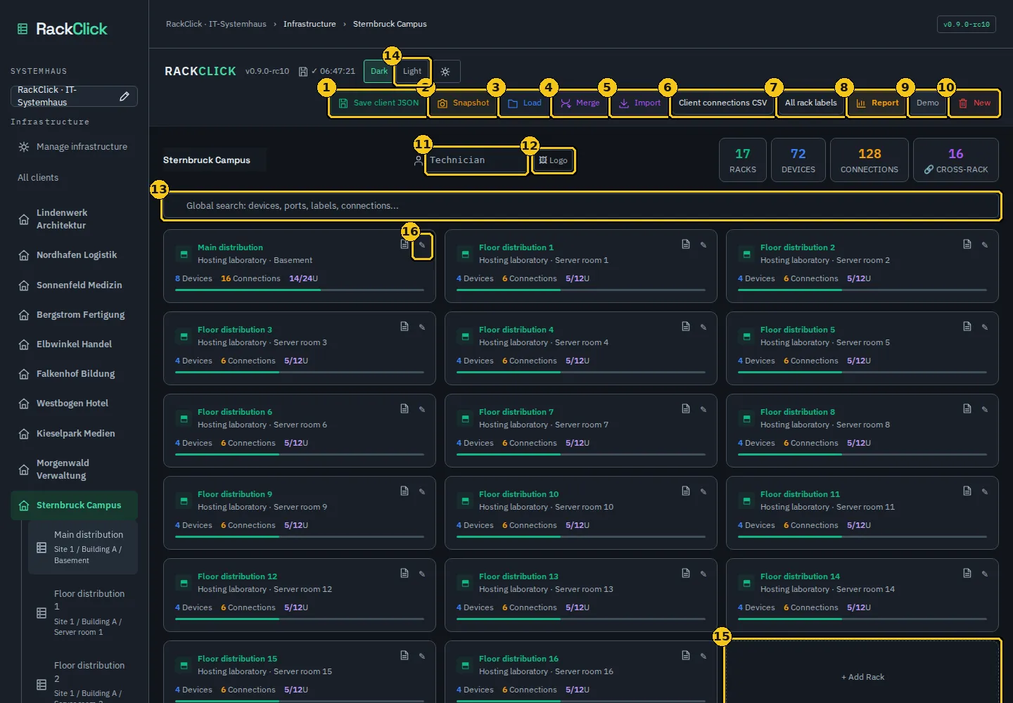The image size is (1013, 703).
Task: Switch to Light theme
Action: [412, 72]
